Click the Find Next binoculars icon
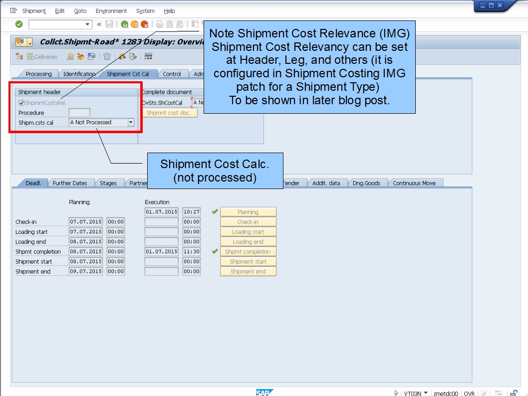The height and width of the screenshot is (396, 528). pos(180,24)
